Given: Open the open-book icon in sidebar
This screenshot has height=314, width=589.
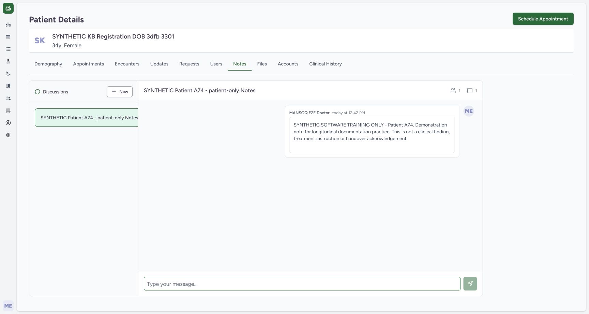Looking at the screenshot, I should point(8,86).
